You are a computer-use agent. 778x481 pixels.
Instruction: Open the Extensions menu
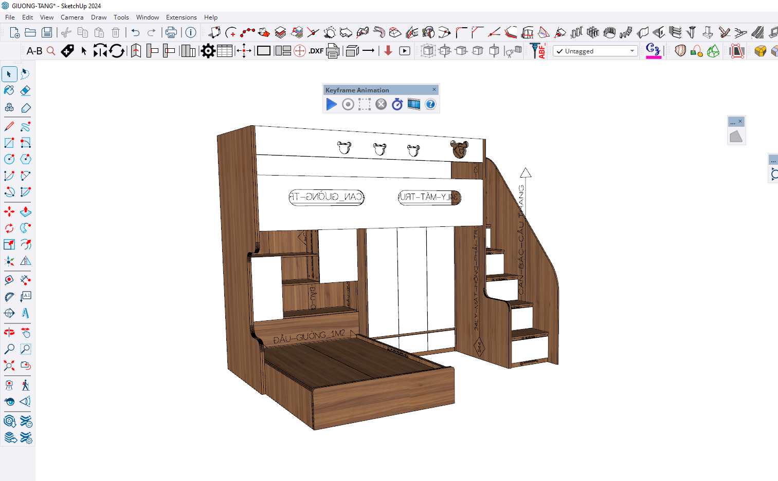(181, 17)
